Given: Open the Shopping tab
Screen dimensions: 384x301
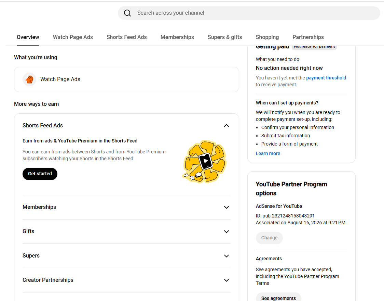Looking at the screenshot, I should (x=267, y=37).
